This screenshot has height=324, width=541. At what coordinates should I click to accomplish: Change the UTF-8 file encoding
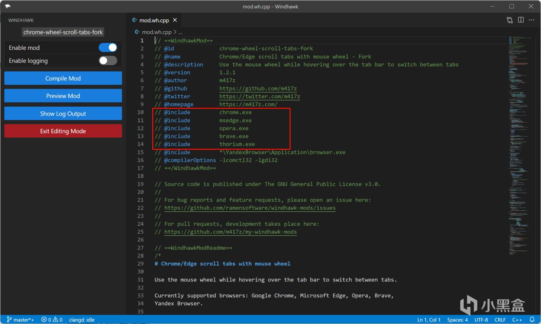pos(481,320)
